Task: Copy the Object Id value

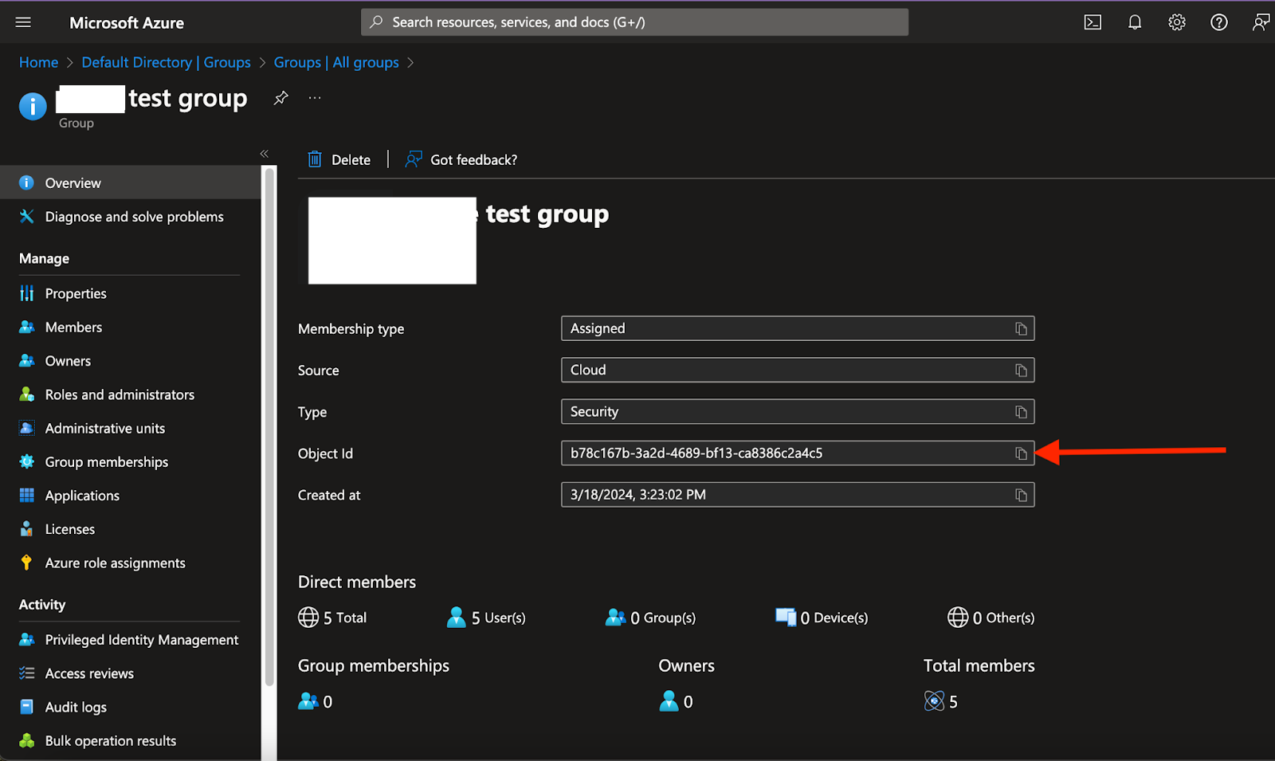Action: click(x=1021, y=453)
